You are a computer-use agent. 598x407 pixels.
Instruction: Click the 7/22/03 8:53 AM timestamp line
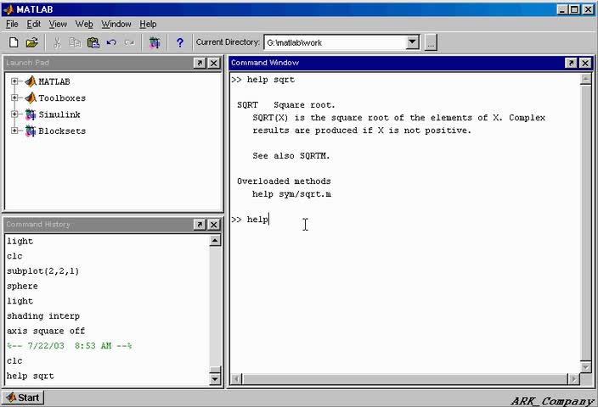(x=70, y=346)
